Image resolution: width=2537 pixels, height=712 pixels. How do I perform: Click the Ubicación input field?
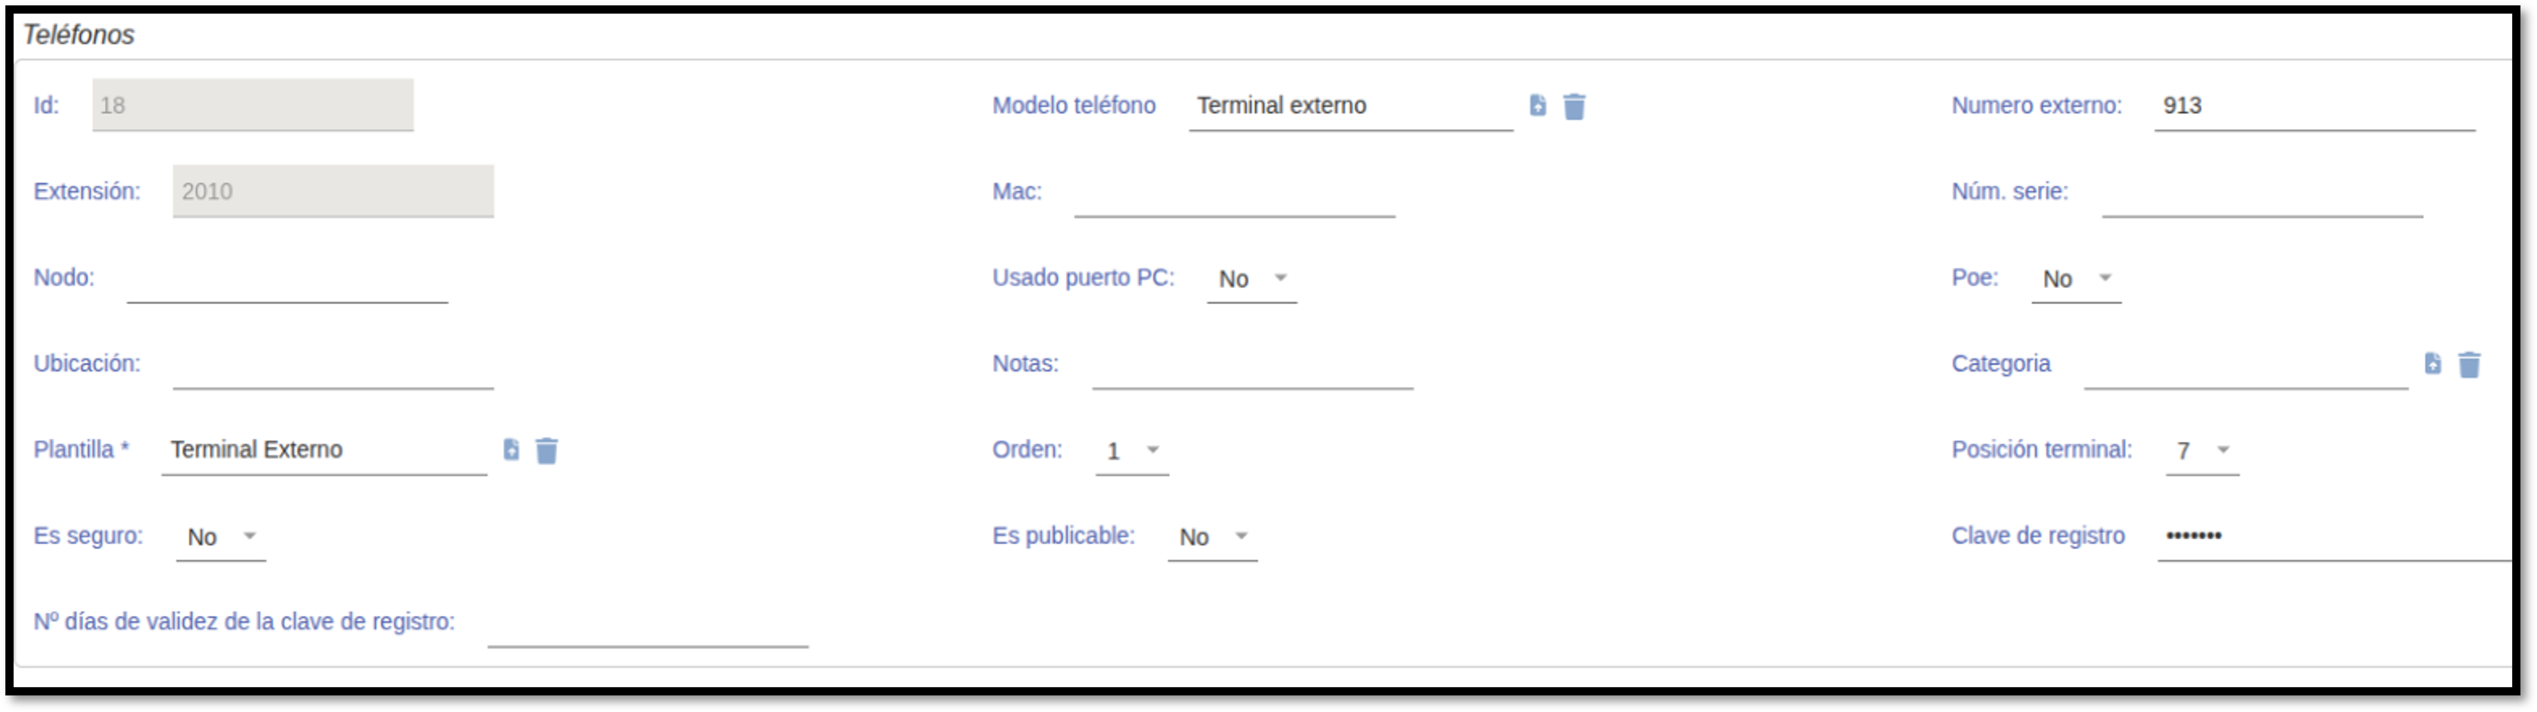[x=333, y=364]
